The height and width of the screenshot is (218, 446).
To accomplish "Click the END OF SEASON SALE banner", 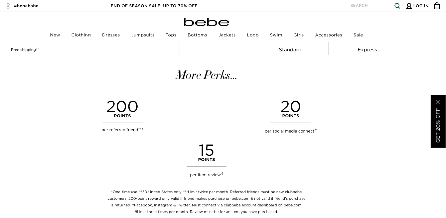I will pos(154,6).
